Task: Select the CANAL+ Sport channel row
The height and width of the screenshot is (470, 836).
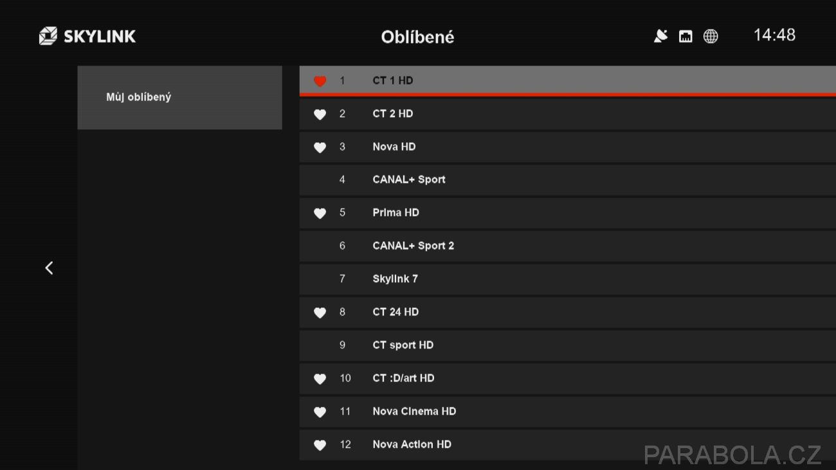Action: point(567,180)
